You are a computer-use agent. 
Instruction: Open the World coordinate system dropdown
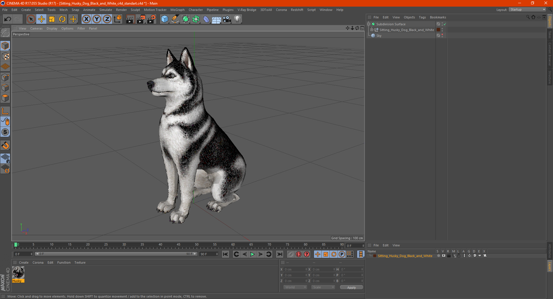(x=295, y=287)
